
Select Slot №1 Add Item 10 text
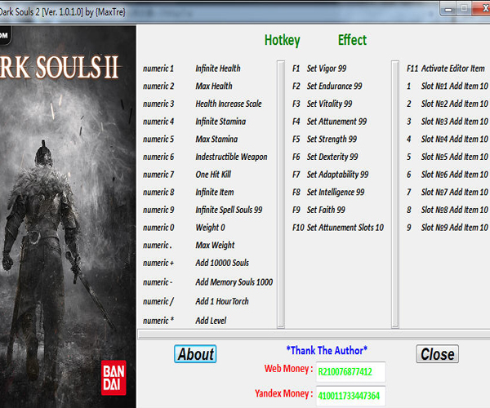tap(455, 86)
